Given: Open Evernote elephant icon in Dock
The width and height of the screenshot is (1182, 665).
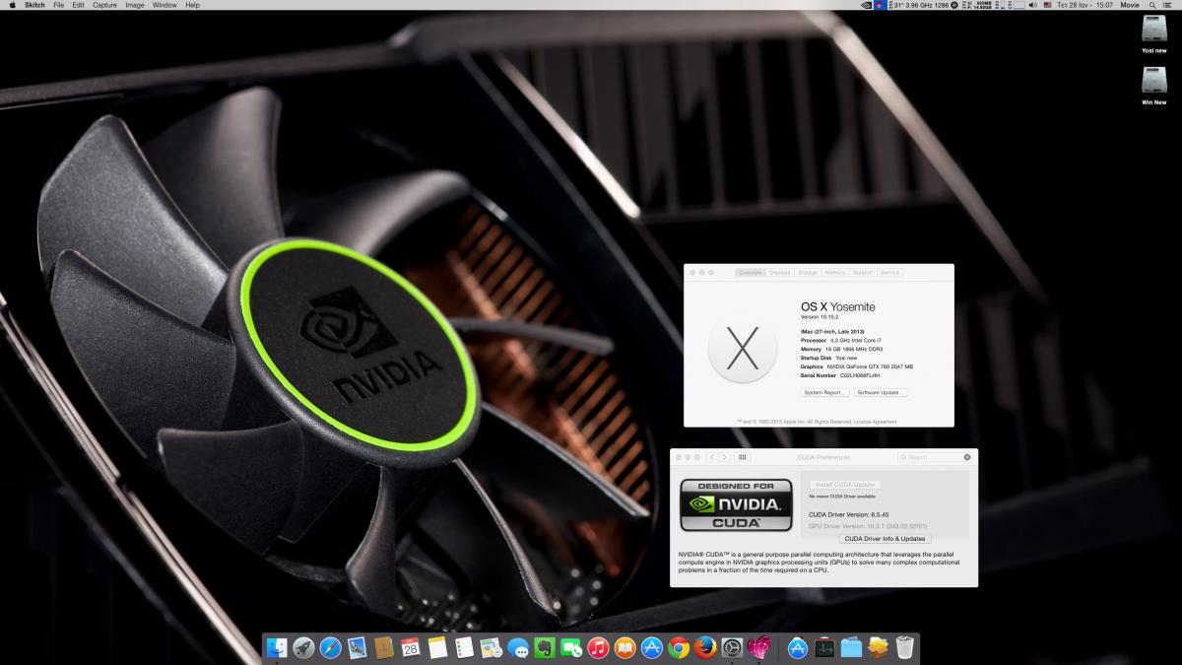Looking at the screenshot, I should (544, 647).
